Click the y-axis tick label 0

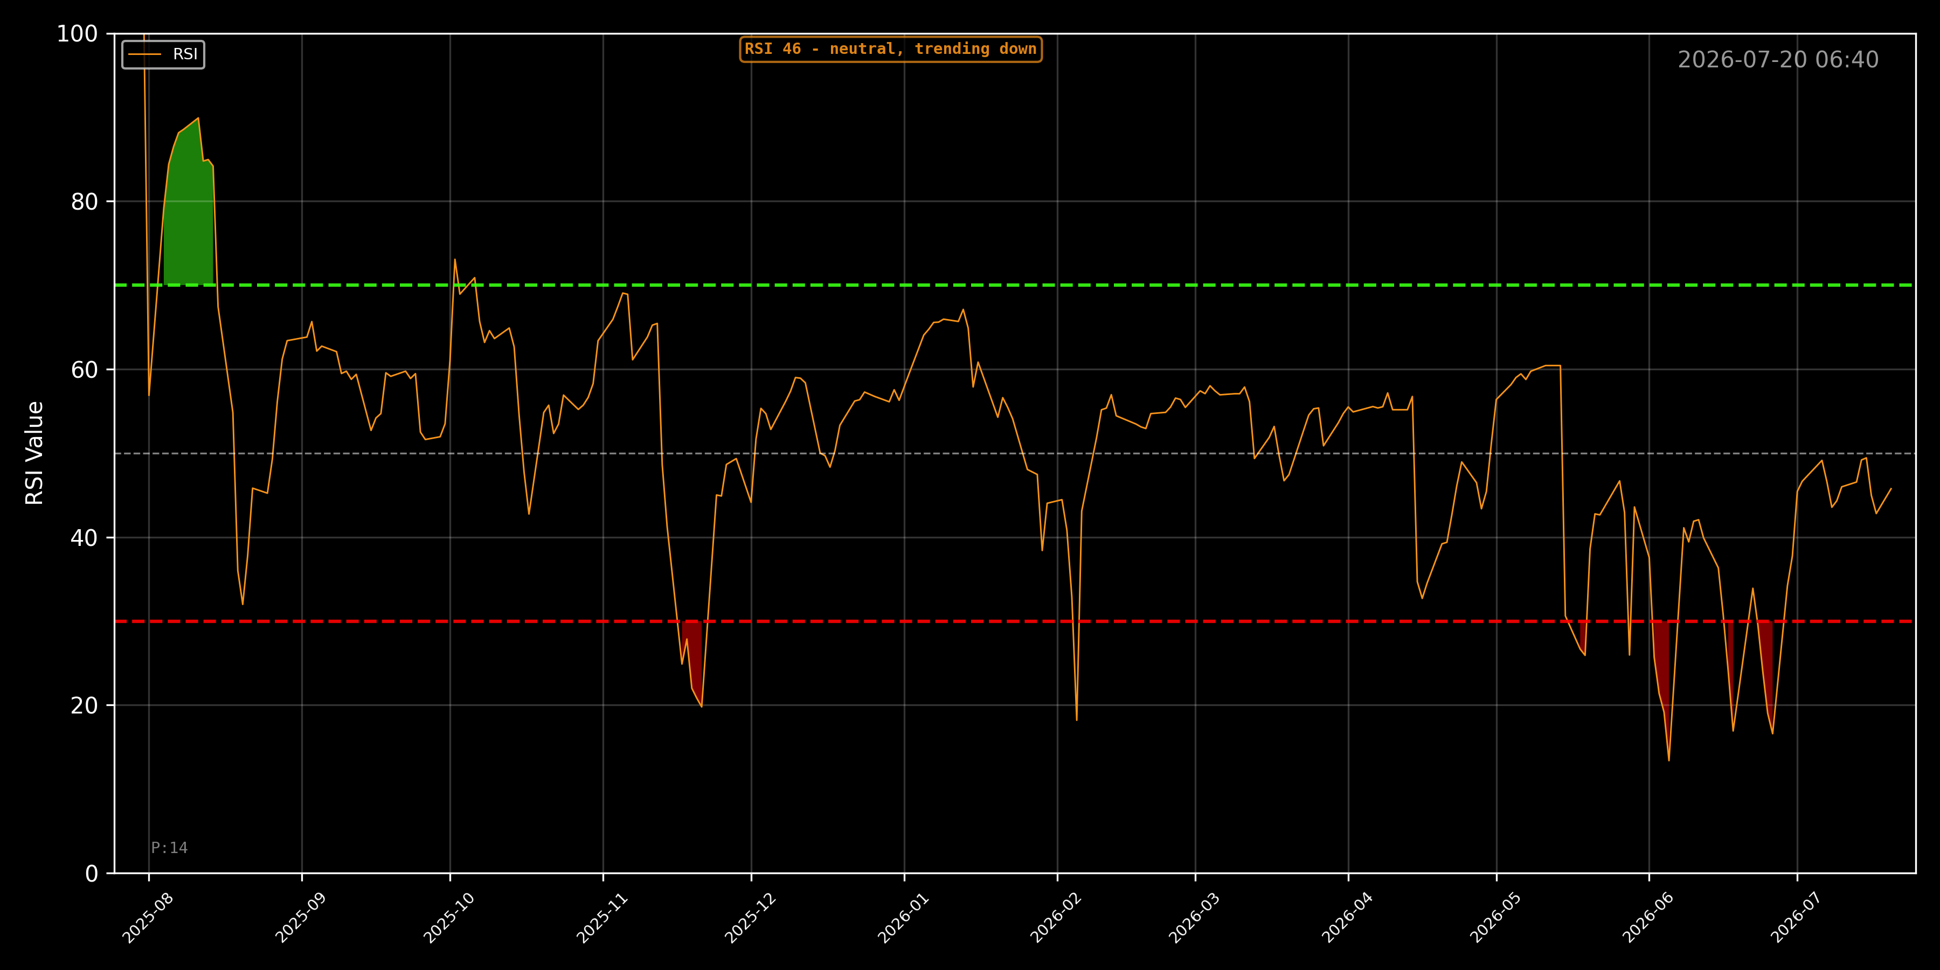coord(92,874)
